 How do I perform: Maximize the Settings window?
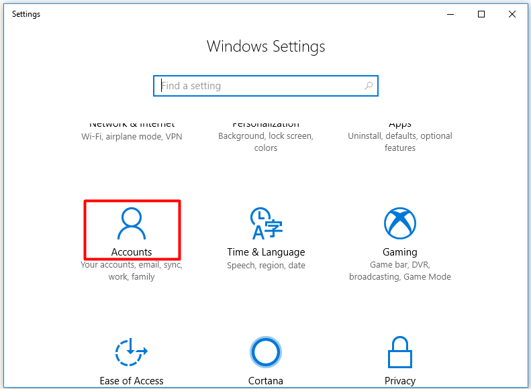point(481,14)
